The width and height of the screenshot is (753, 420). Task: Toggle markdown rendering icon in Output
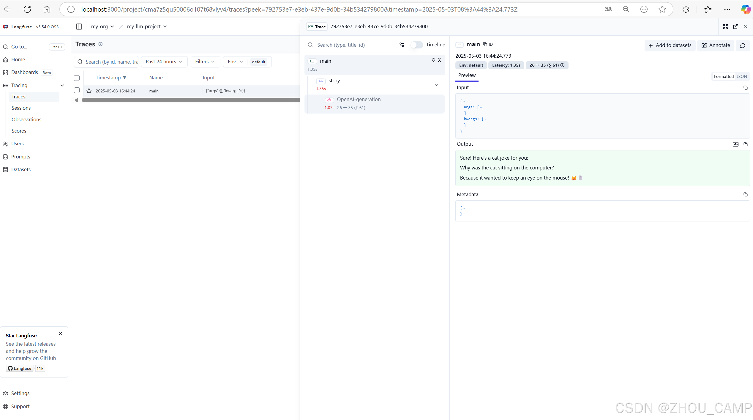735,144
